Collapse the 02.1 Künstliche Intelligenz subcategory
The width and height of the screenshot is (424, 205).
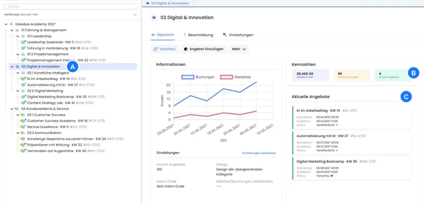pyautogui.click(x=18, y=73)
